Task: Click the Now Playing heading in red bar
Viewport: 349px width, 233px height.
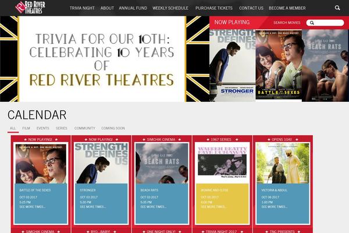Action: (x=232, y=22)
